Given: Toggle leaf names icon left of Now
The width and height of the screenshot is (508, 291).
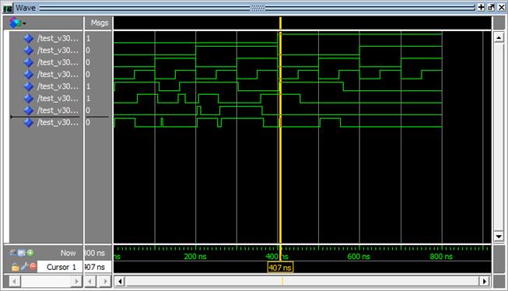Looking at the screenshot, I should (13, 252).
